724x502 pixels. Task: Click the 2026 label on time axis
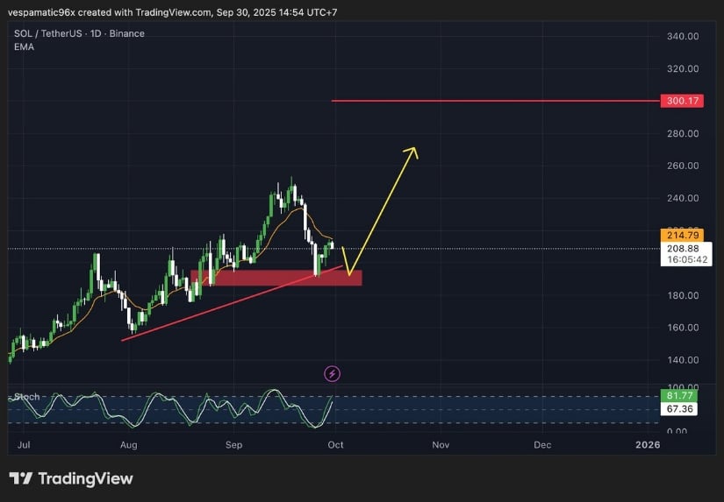click(x=648, y=445)
